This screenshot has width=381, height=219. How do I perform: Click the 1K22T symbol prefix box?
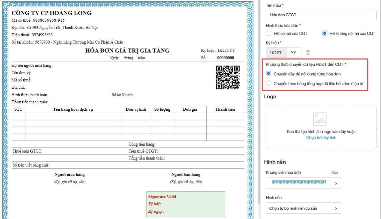point(276,53)
